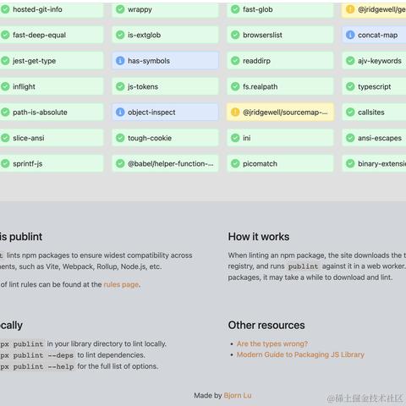Screen dimensions: 406x406
Task: Click the blue info icon beside has-symbols
Action: pyautogui.click(x=120, y=61)
